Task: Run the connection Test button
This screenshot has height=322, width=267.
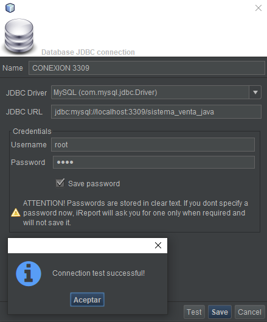Action: [x=194, y=312]
